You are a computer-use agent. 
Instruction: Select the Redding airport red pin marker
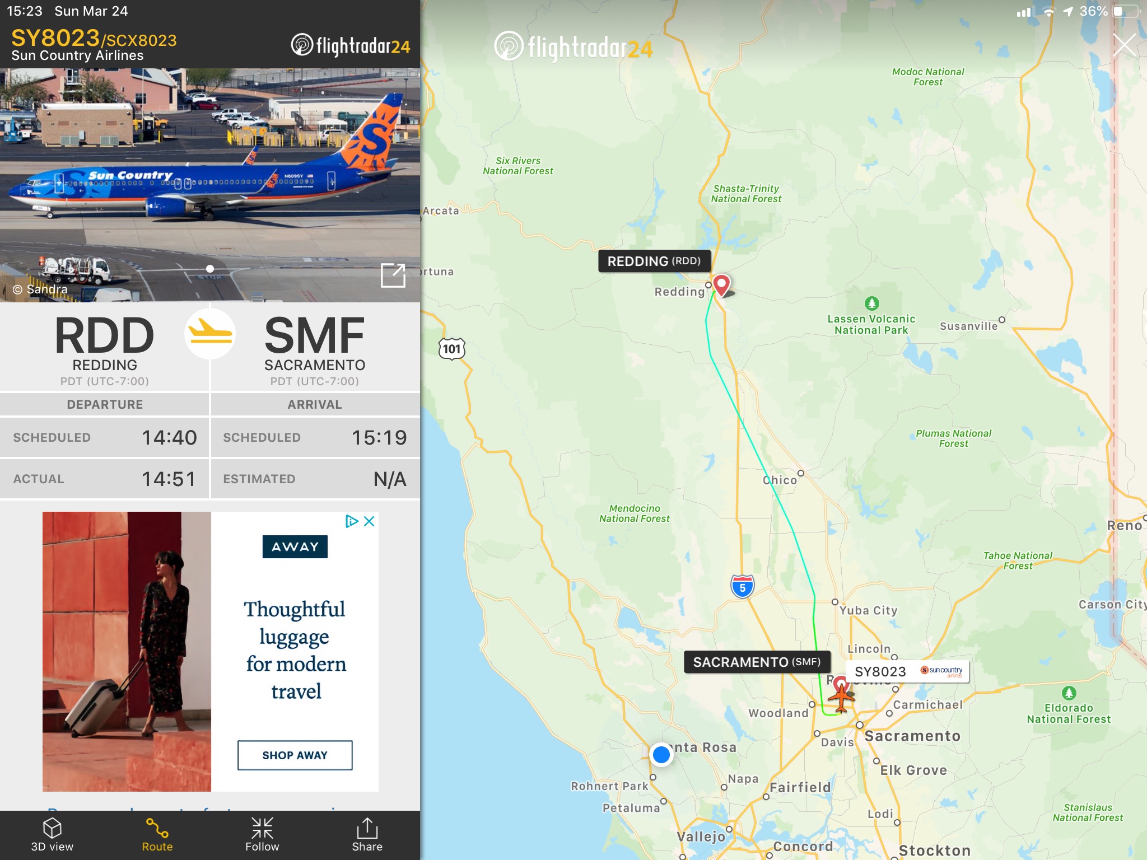(x=721, y=285)
